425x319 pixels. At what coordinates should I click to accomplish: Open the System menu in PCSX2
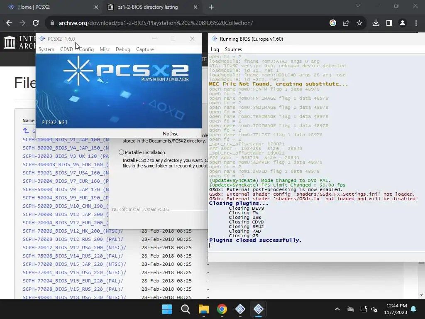pos(46,49)
